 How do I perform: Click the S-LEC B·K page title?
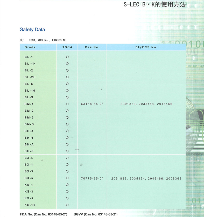point(155,4)
